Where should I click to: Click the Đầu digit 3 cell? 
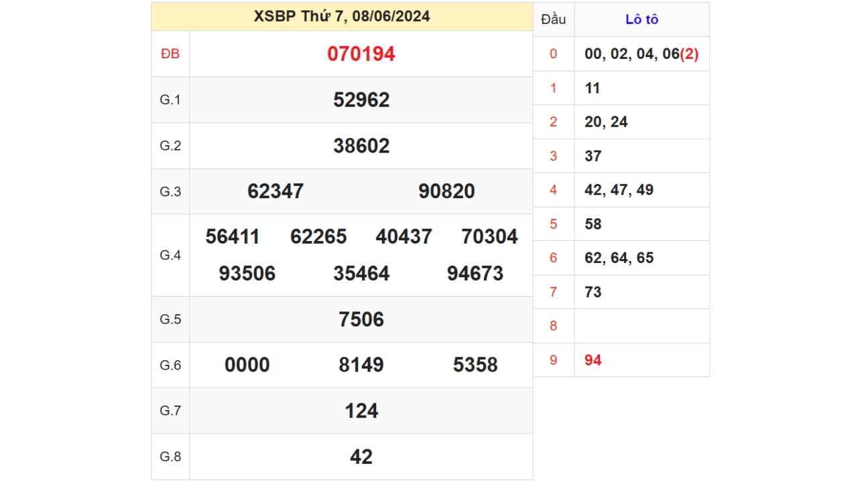[x=554, y=156]
